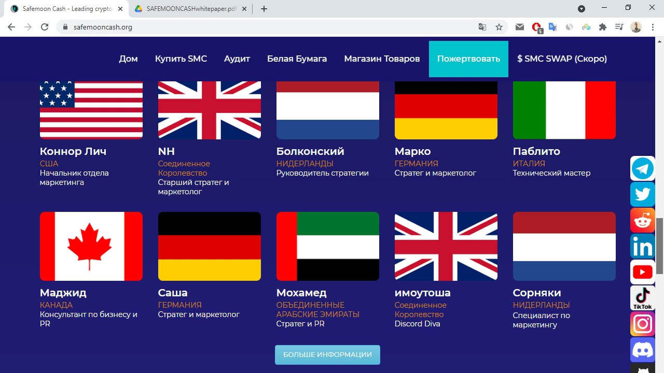Open the media control icon
This screenshot has width=664, height=373.
619,27
